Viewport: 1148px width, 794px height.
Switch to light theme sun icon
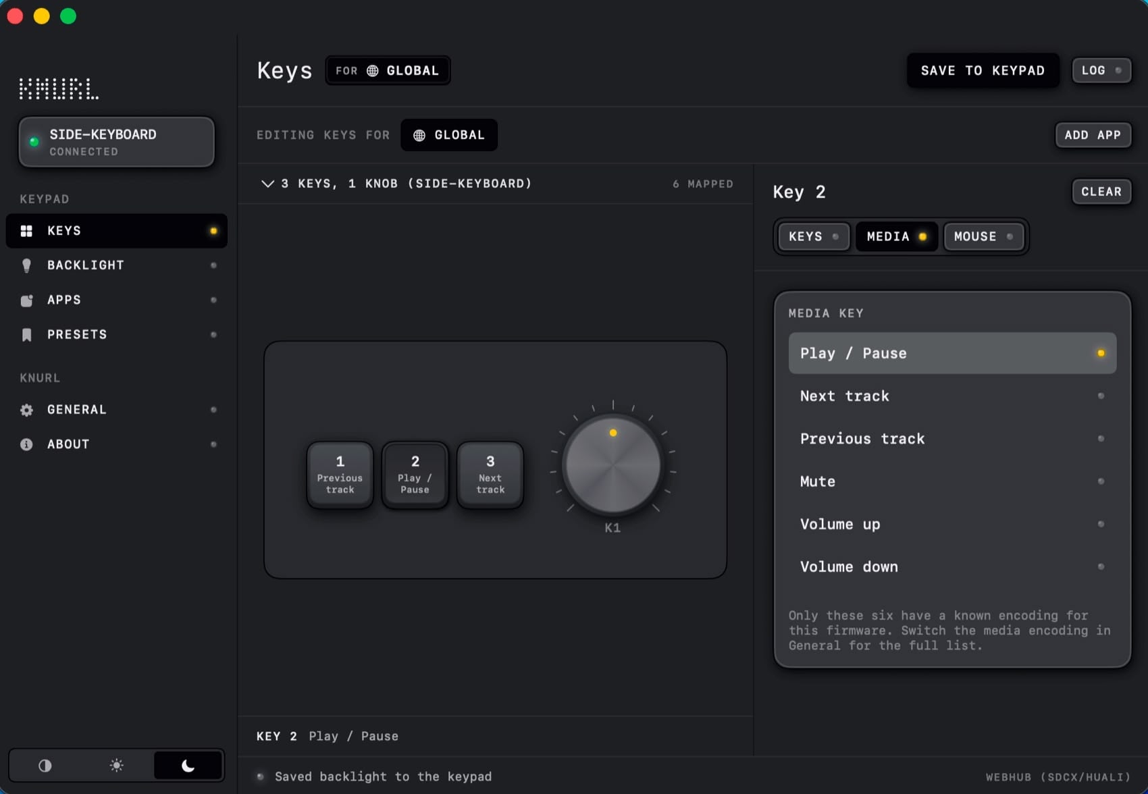pyautogui.click(x=116, y=766)
